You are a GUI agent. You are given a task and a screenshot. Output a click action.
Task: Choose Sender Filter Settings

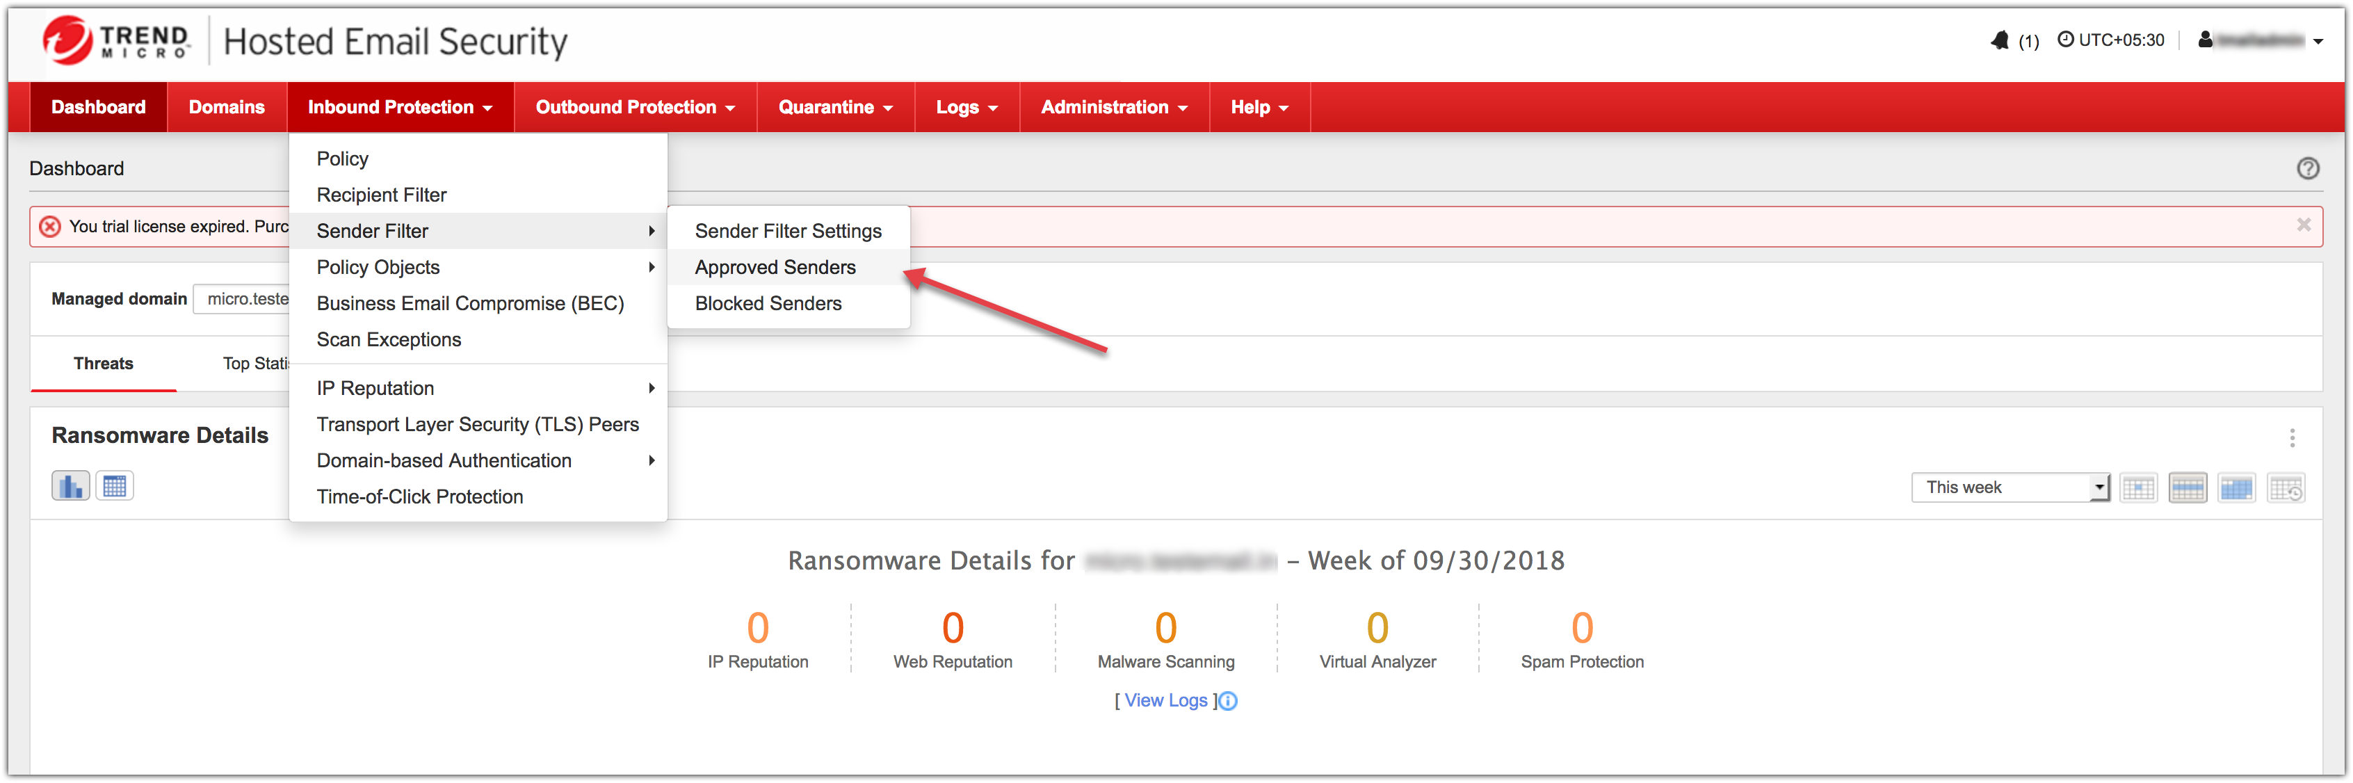789,231
